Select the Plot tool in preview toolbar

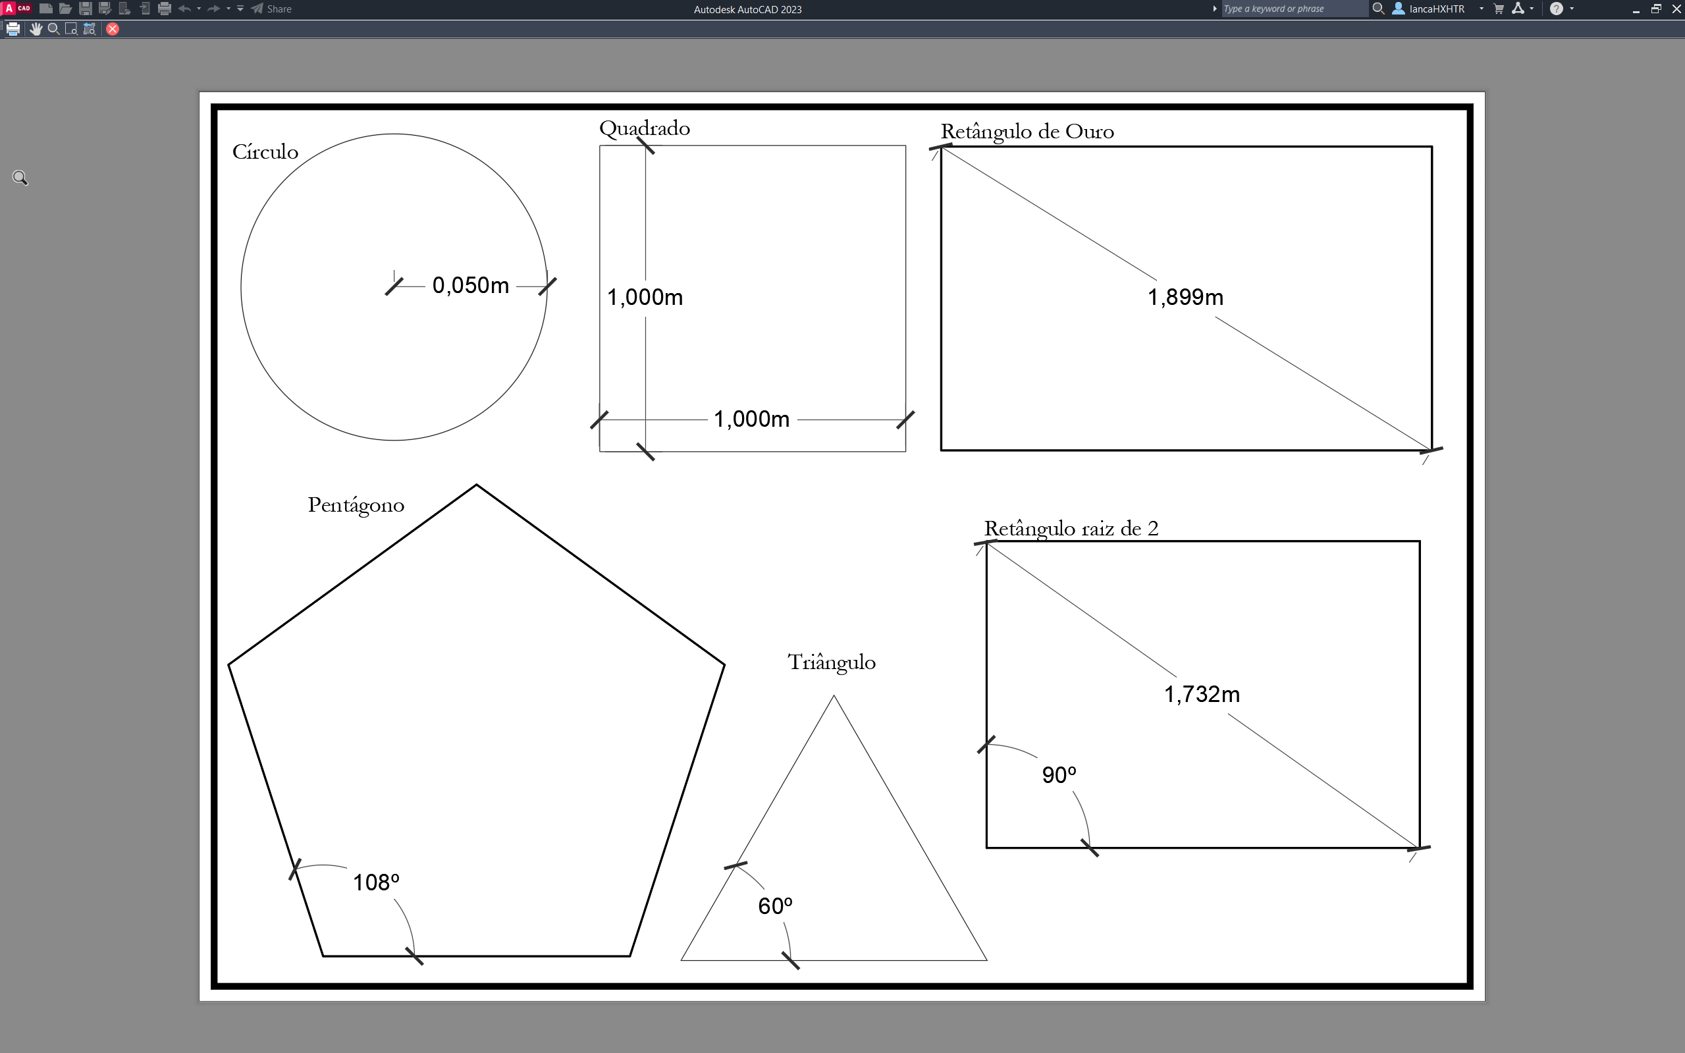tap(13, 28)
